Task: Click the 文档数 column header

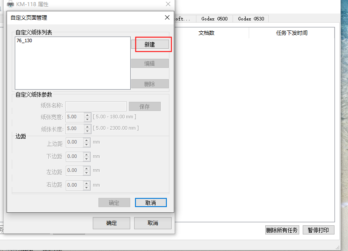Action: pyautogui.click(x=206, y=33)
